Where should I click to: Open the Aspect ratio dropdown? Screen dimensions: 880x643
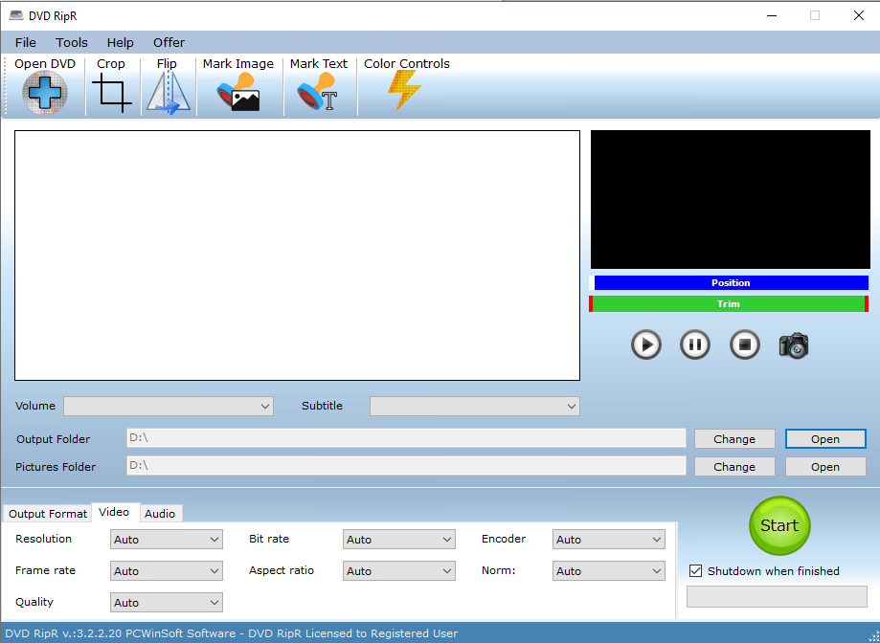click(x=399, y=570)
